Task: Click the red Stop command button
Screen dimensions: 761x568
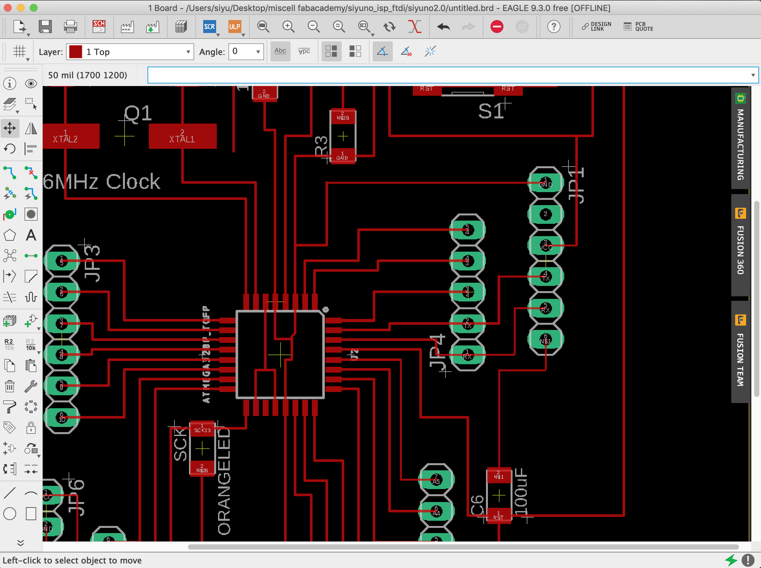Action: [497, 27]
